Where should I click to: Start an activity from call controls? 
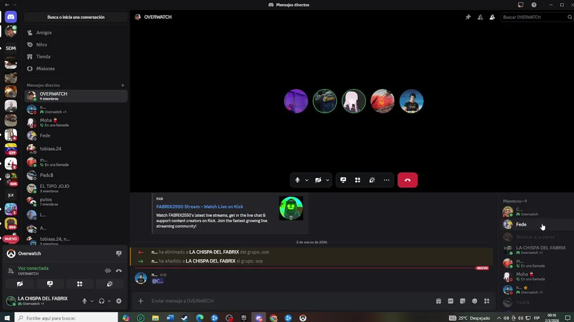point(357,180)
